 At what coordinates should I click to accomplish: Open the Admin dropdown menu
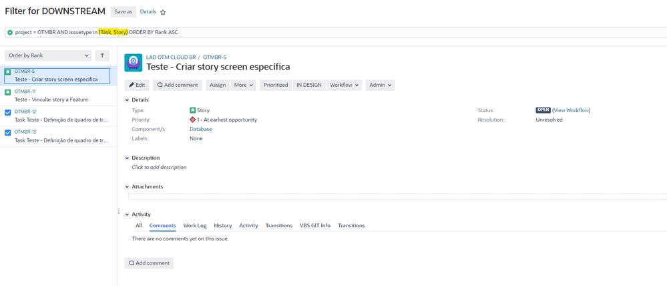(379, 85)
